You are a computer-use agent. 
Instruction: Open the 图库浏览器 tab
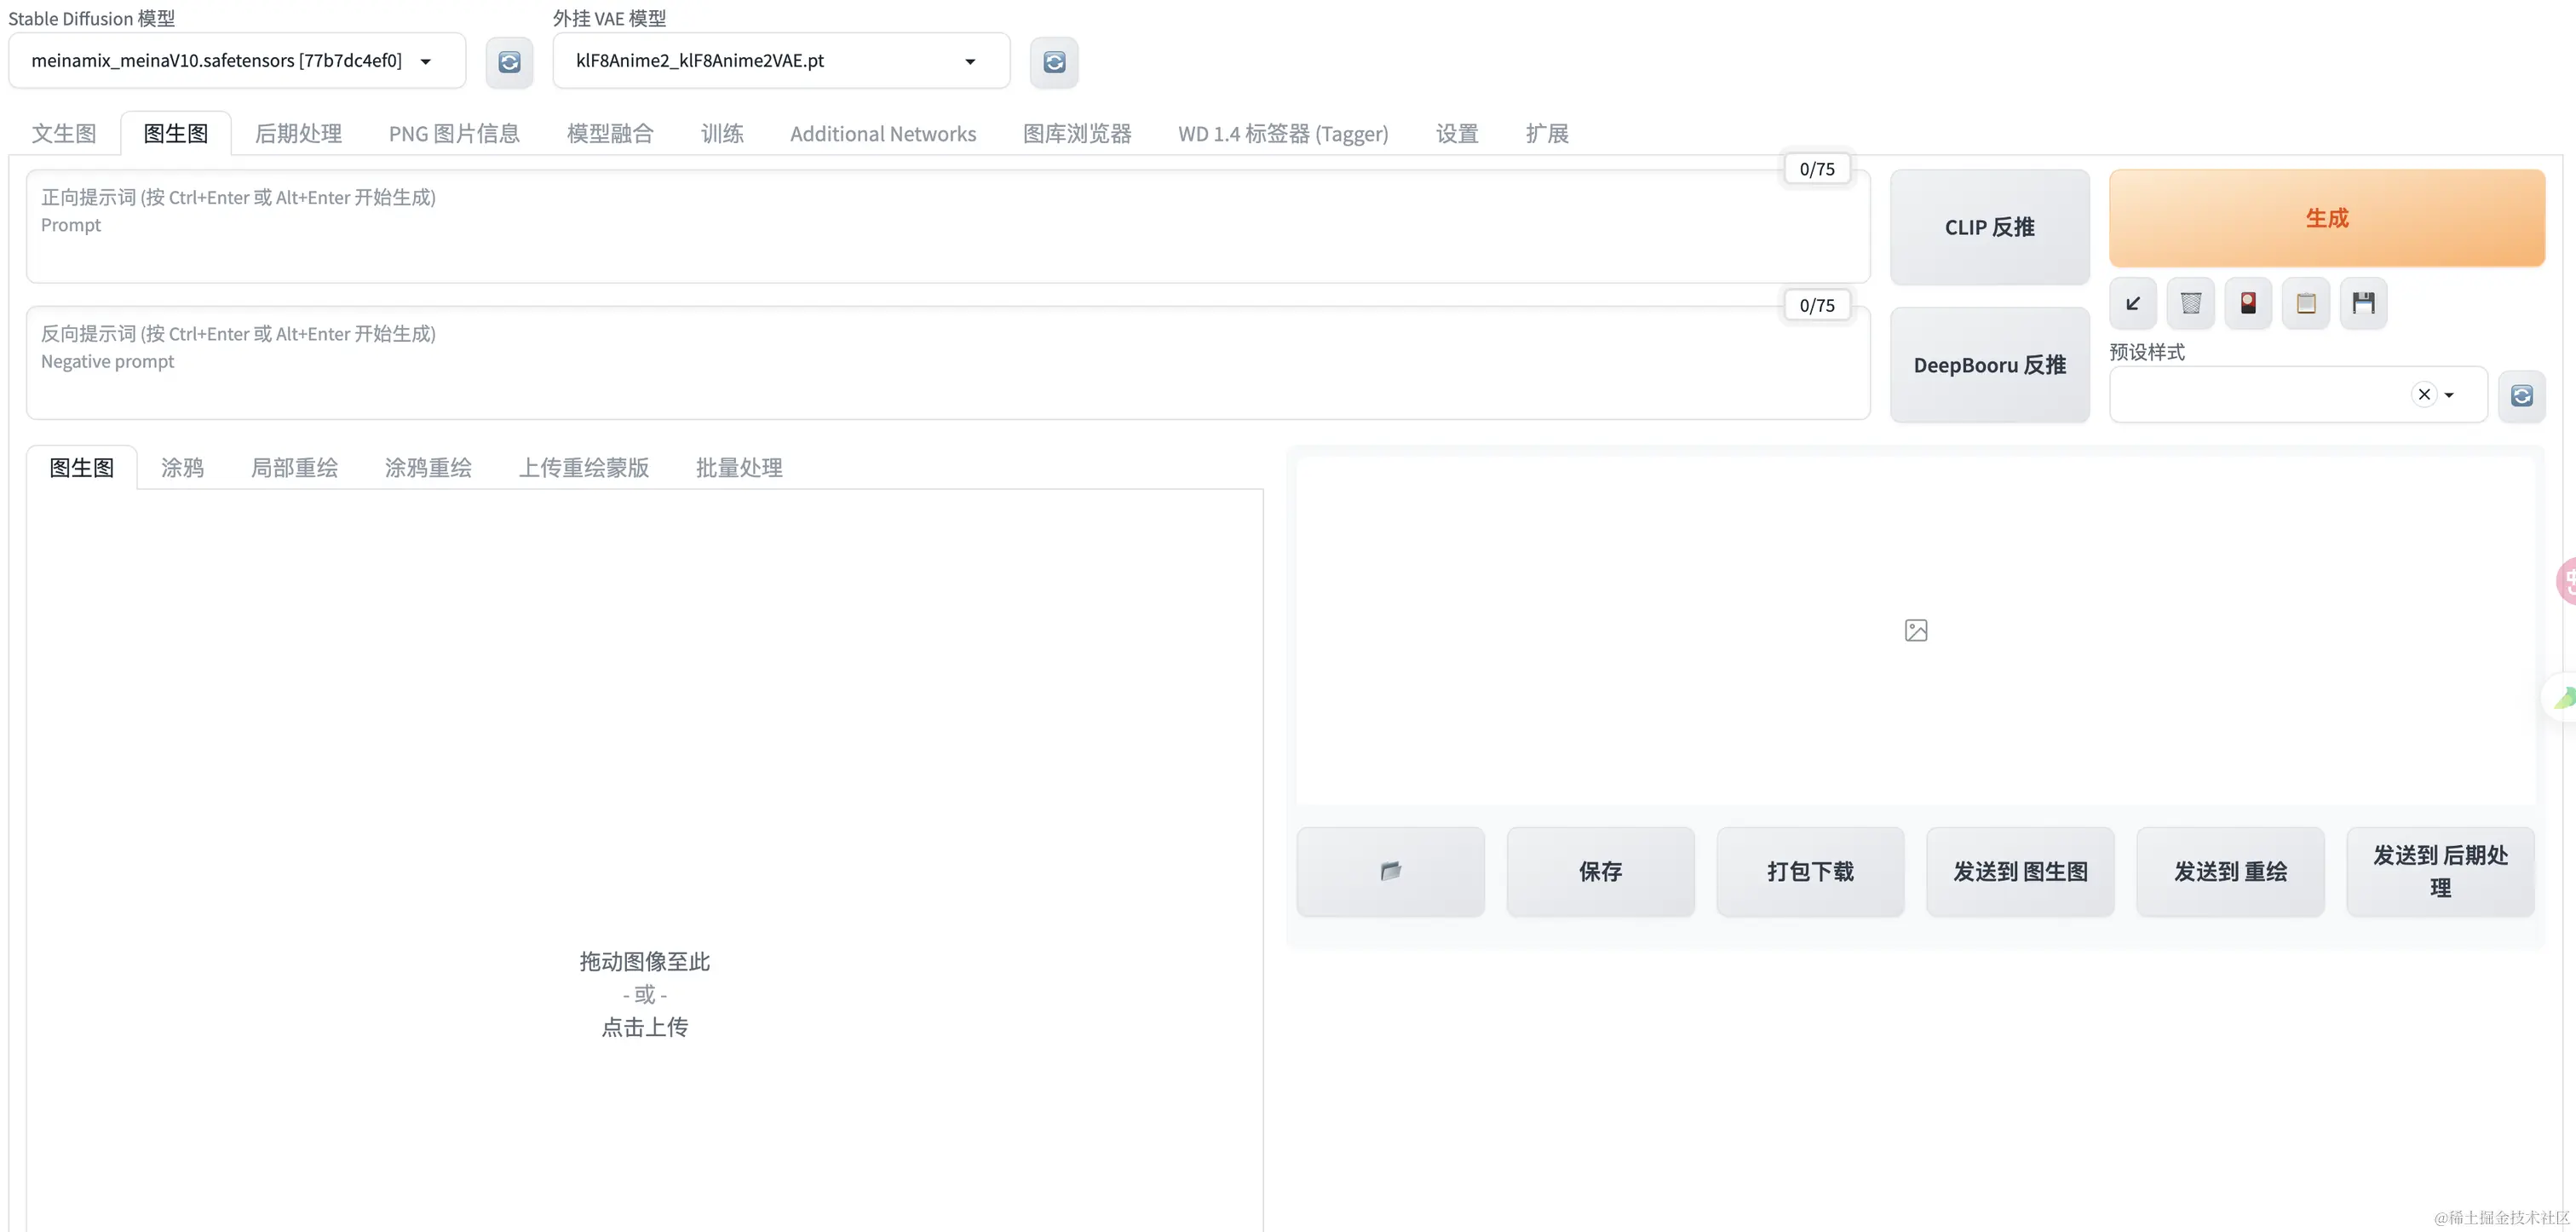pos(1077,133)
